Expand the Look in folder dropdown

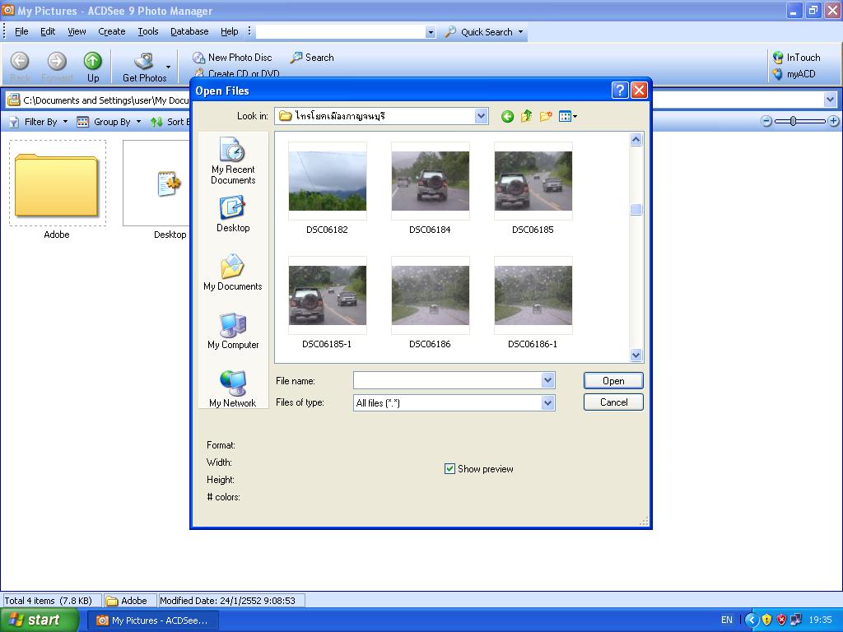pyautogui.click(x=481, y=116)
